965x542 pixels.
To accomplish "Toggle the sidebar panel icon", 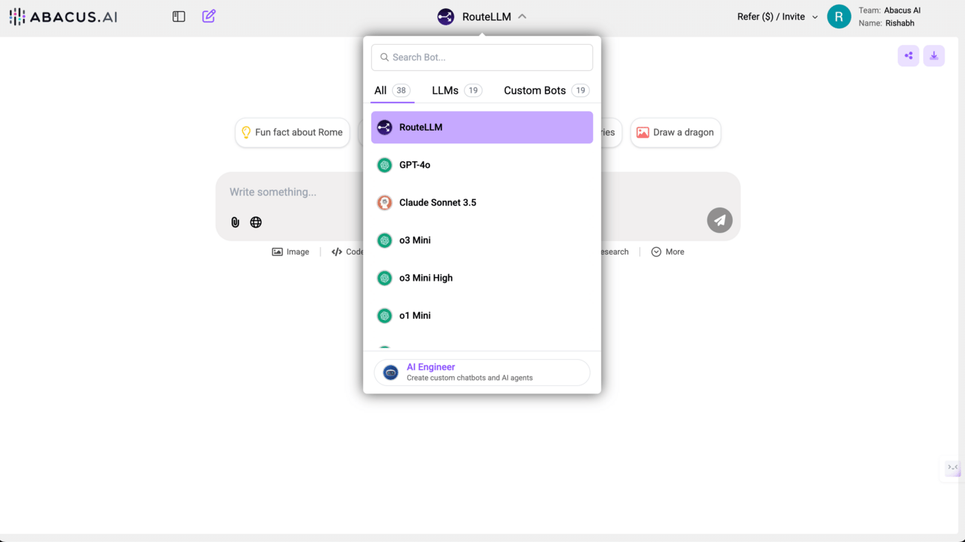I will [x=179, y=16].
